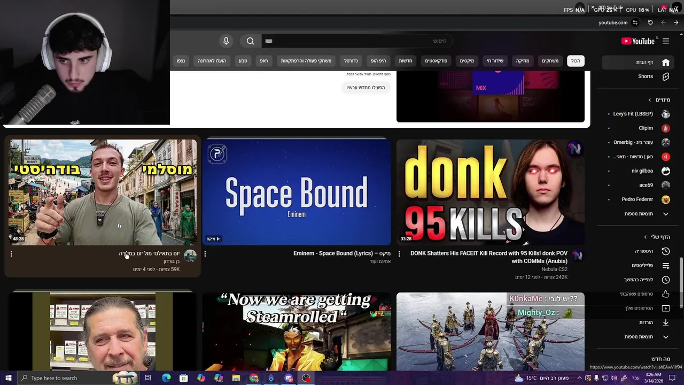Open Clipim channel avatar in subscriptions

[x=666, y=128]
